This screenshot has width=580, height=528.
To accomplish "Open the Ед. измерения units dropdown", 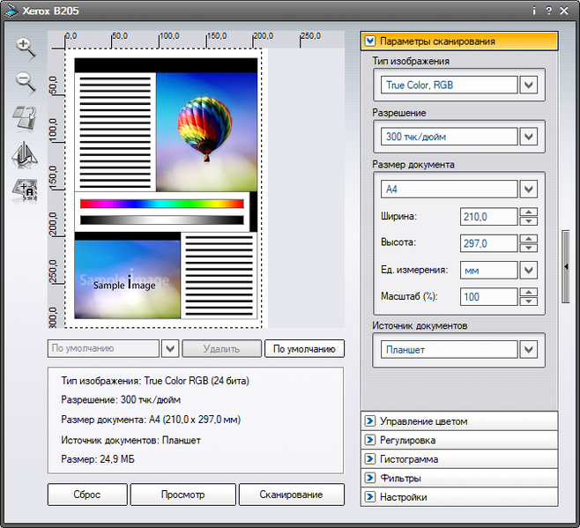I will click(528, 271).
